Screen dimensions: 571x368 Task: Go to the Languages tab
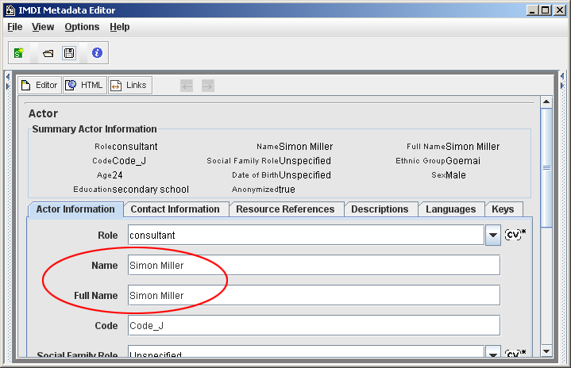tap(450, 209)
